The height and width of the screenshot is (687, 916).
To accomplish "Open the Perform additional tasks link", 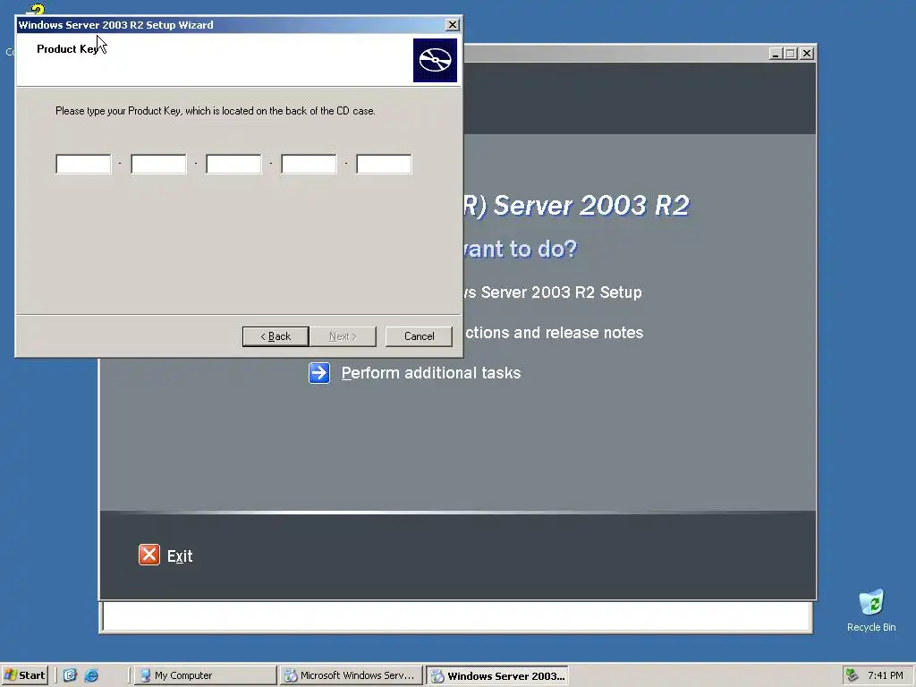I will click(x=430, y=373).
